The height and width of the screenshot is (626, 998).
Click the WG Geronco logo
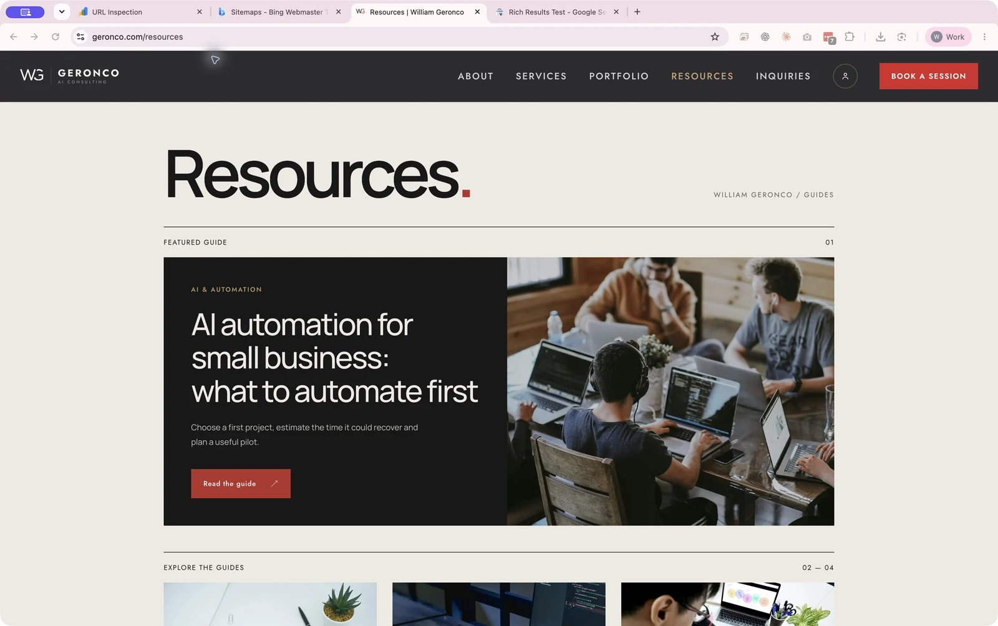(69, 76)
